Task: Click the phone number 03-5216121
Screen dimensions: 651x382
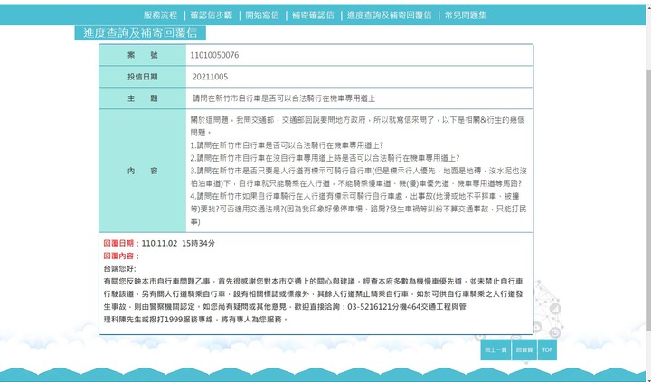Action: (x=368, y=307)
